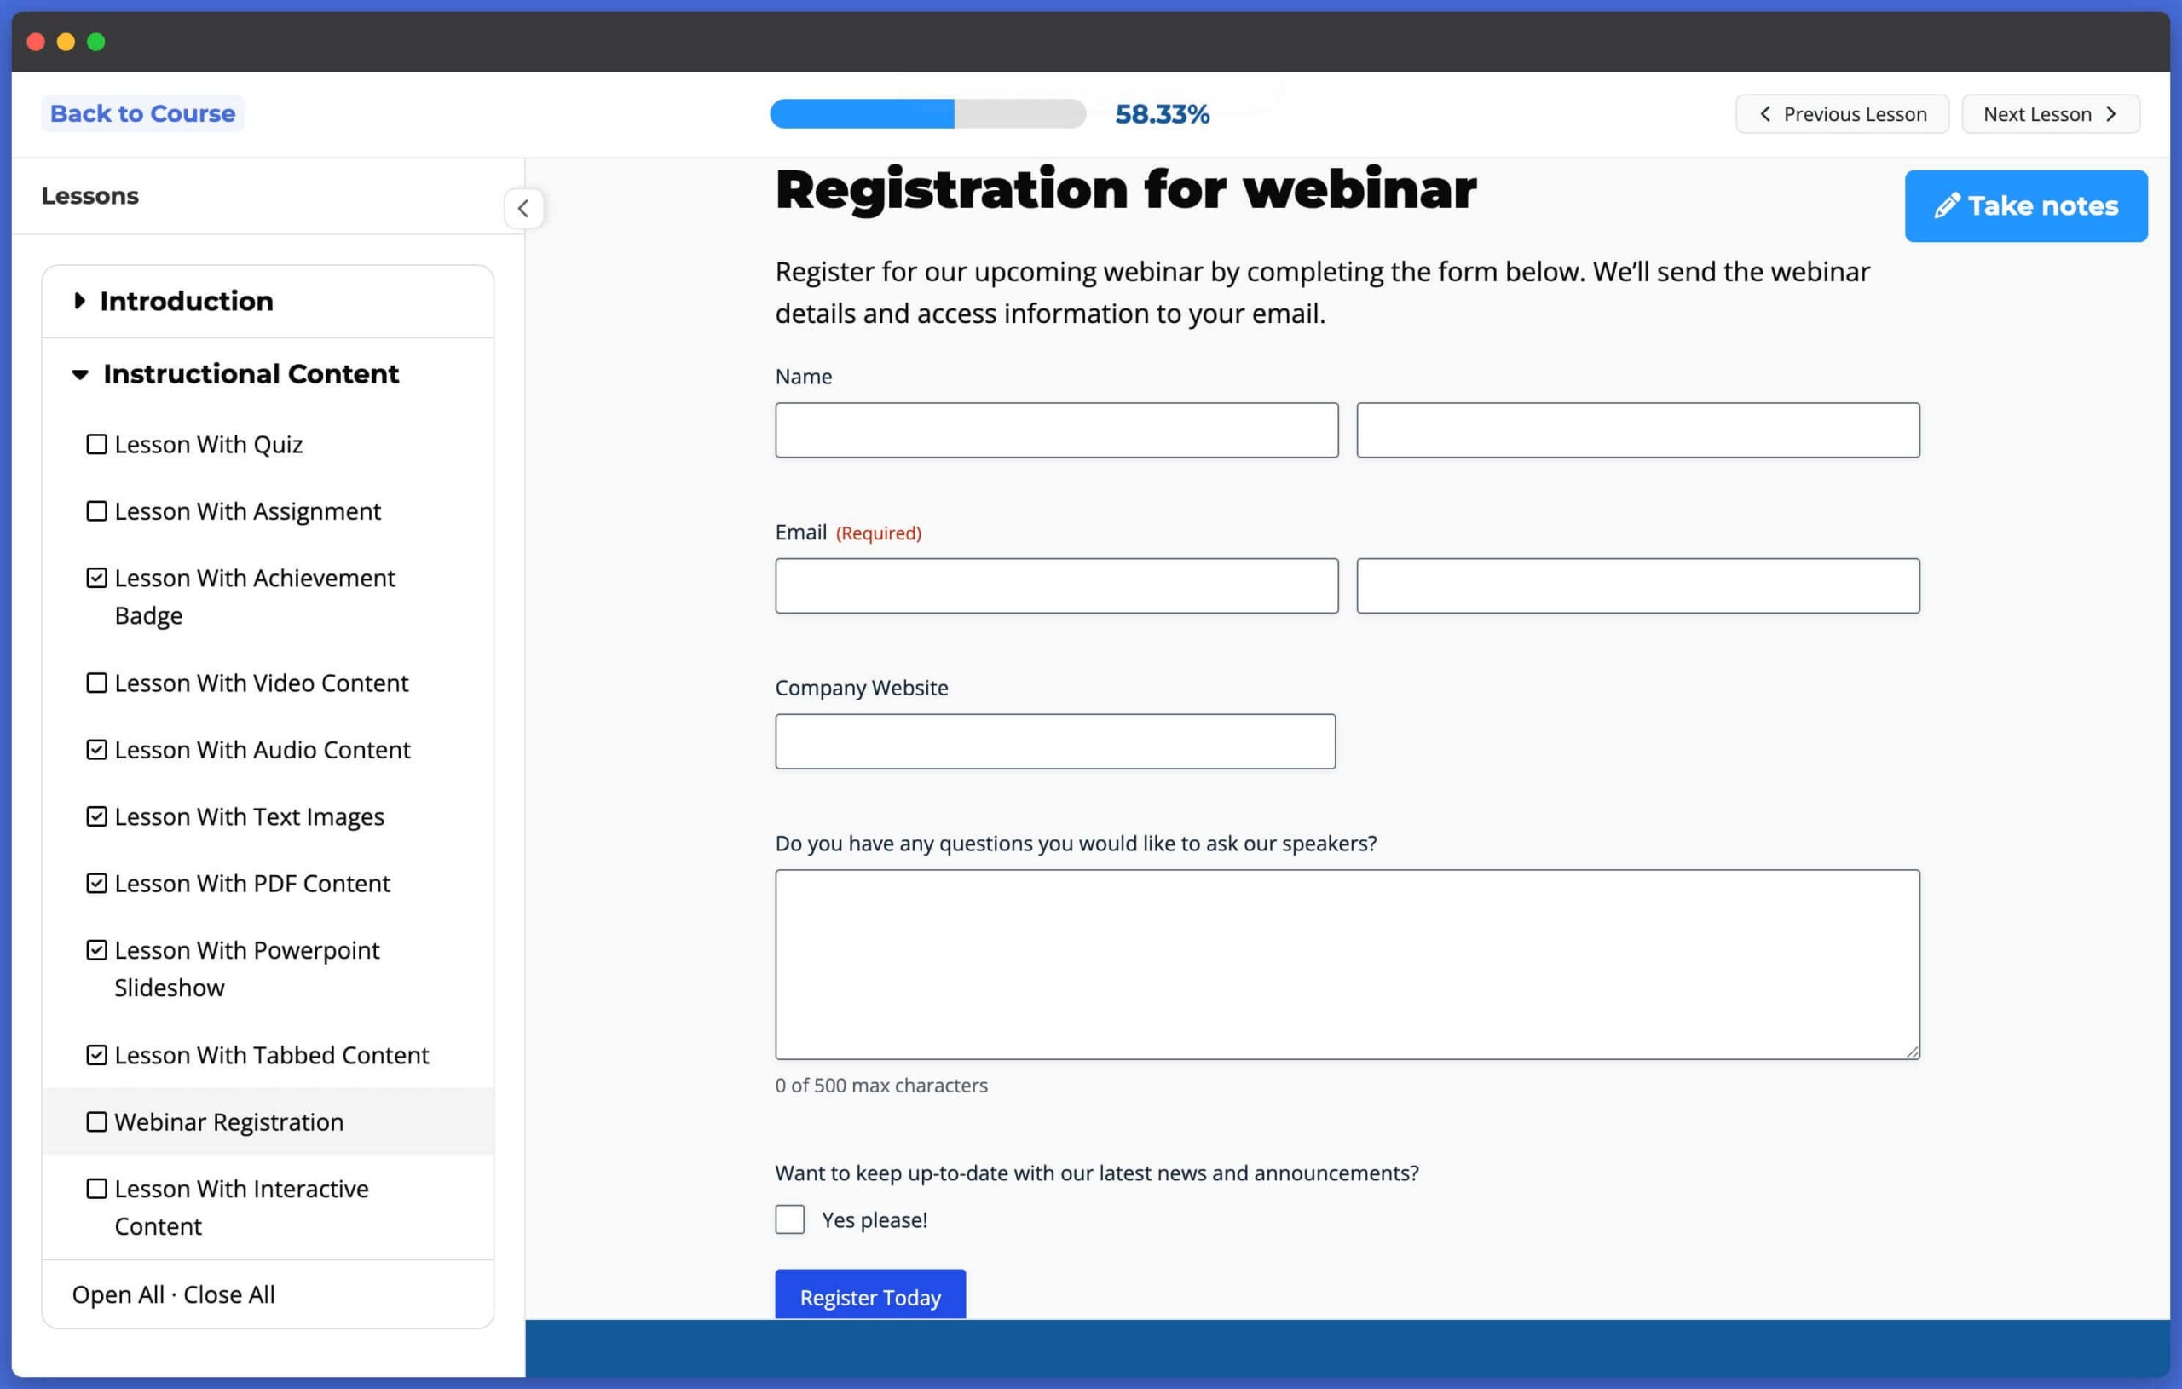The image size is (2182, 1389).
Task: Tick the Yes please! newsletter checkbox
Action: point(789,1219)
